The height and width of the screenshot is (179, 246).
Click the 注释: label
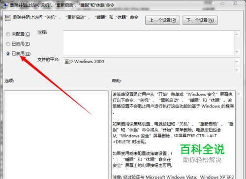click(x=42, y=32)
